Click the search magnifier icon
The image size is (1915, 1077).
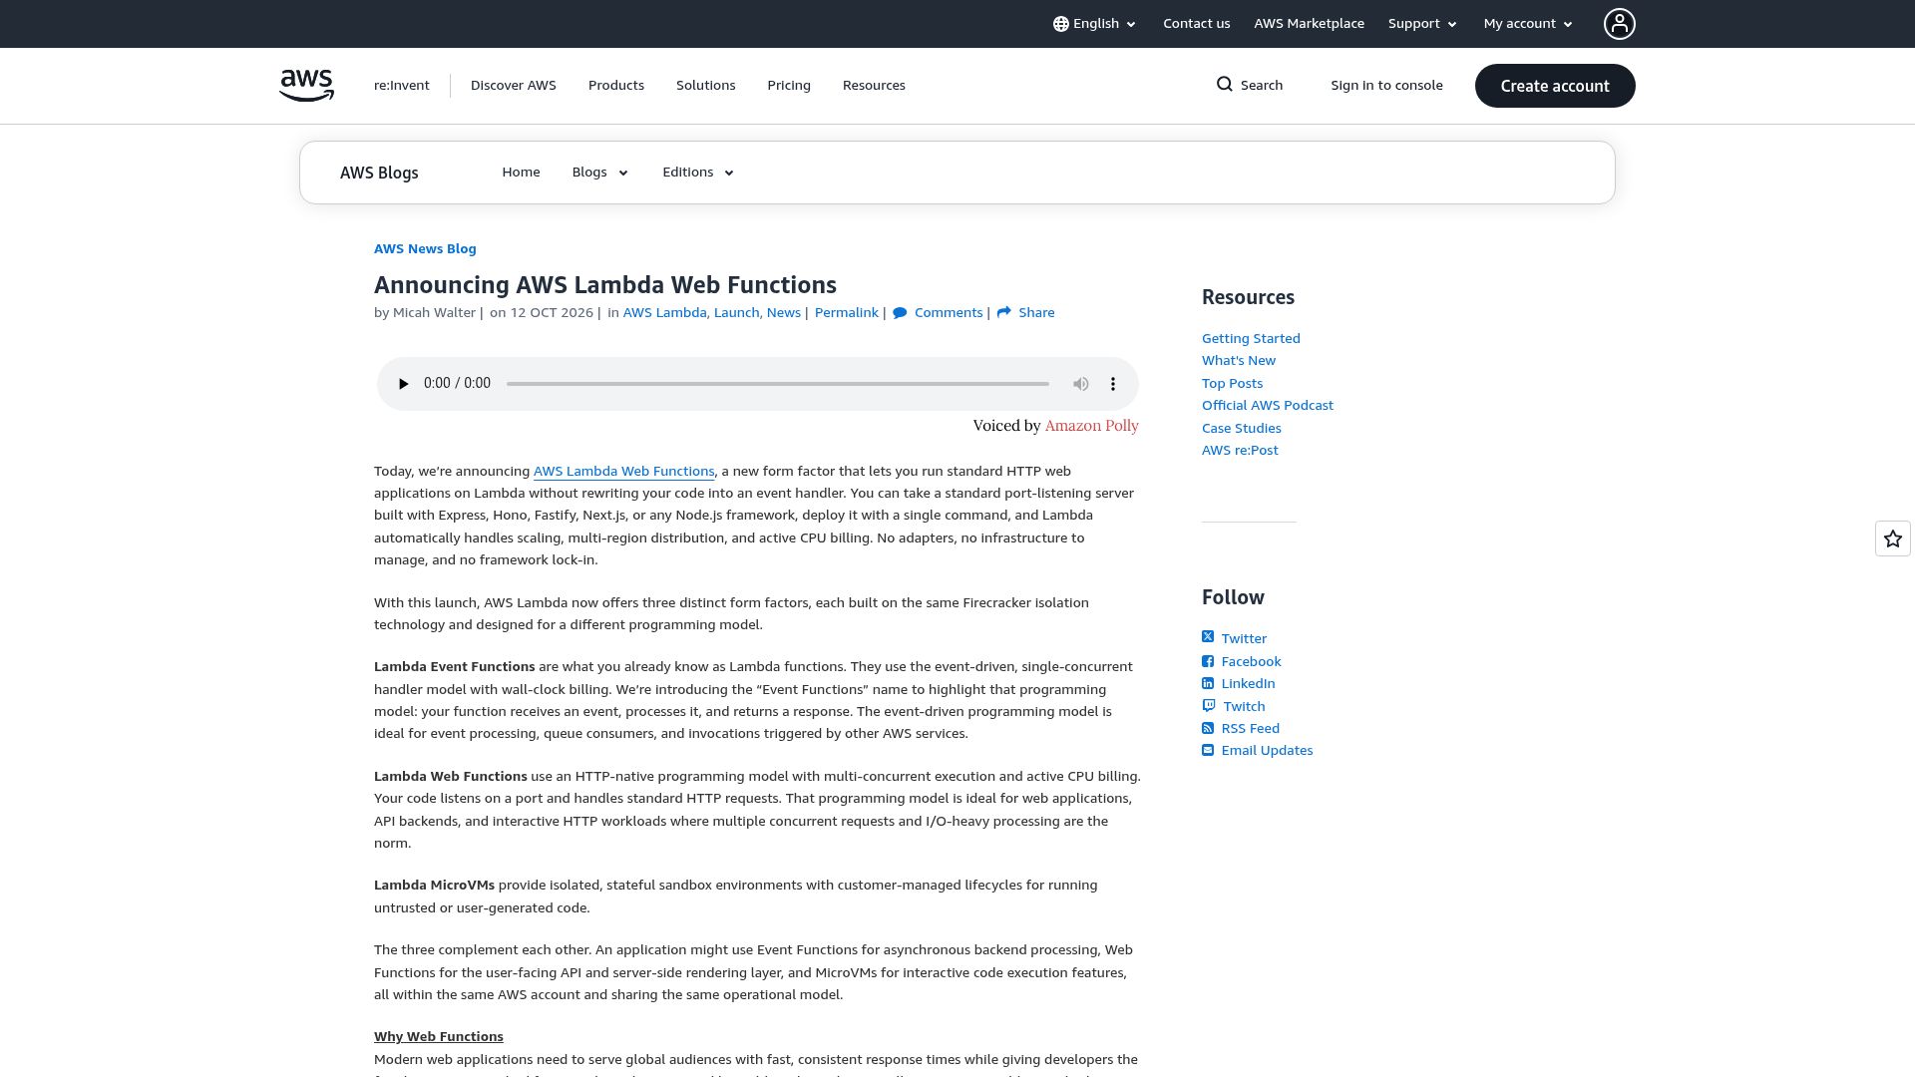[x=1224, y=85]
